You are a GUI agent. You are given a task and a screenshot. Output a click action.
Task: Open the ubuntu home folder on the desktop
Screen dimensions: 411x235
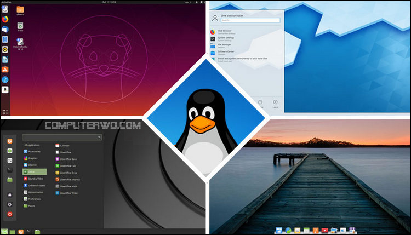click(20, 11)
